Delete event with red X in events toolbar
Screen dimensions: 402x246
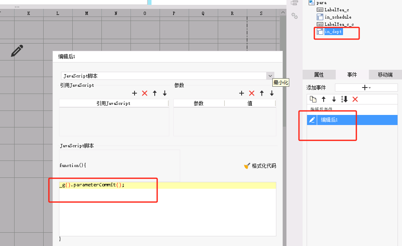(355, 99)
